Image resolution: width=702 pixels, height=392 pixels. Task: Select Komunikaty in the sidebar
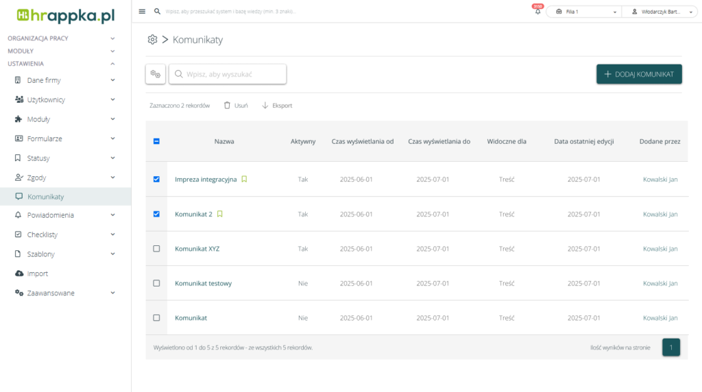45,197
